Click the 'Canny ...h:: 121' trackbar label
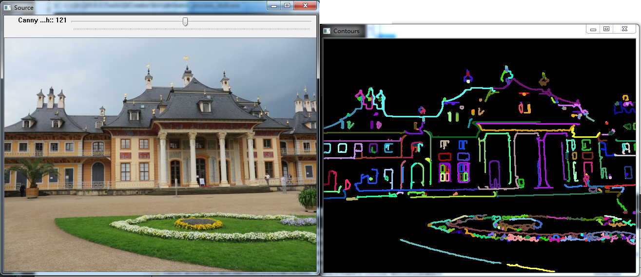Image resolution: width=641 pixels, height=277 pixels. tap(42, 20)
